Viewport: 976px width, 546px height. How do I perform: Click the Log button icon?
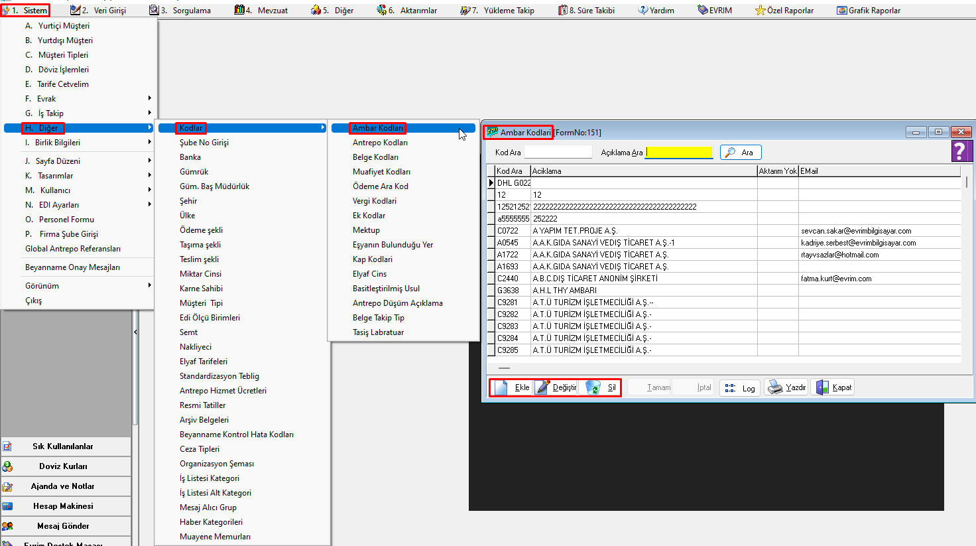coord(730,387)
